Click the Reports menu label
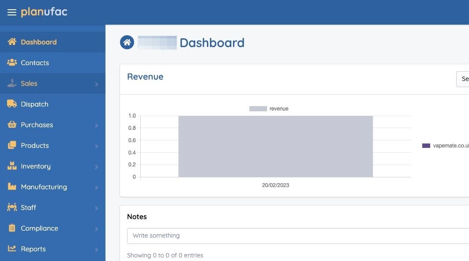 (x=33, y=249)
